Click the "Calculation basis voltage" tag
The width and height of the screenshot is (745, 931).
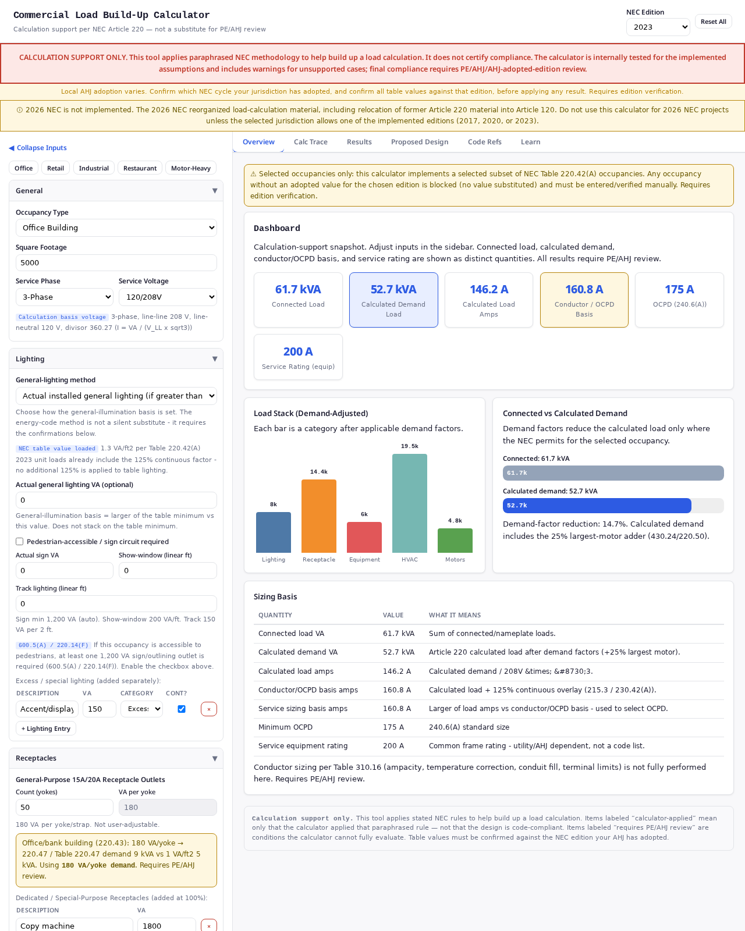[62, 317]
